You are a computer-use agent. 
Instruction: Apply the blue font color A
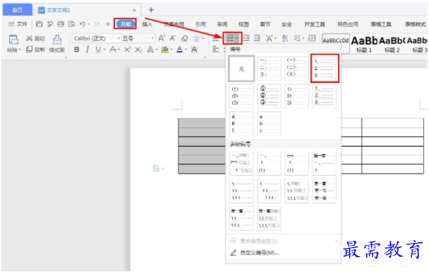(x=180, y=50)
